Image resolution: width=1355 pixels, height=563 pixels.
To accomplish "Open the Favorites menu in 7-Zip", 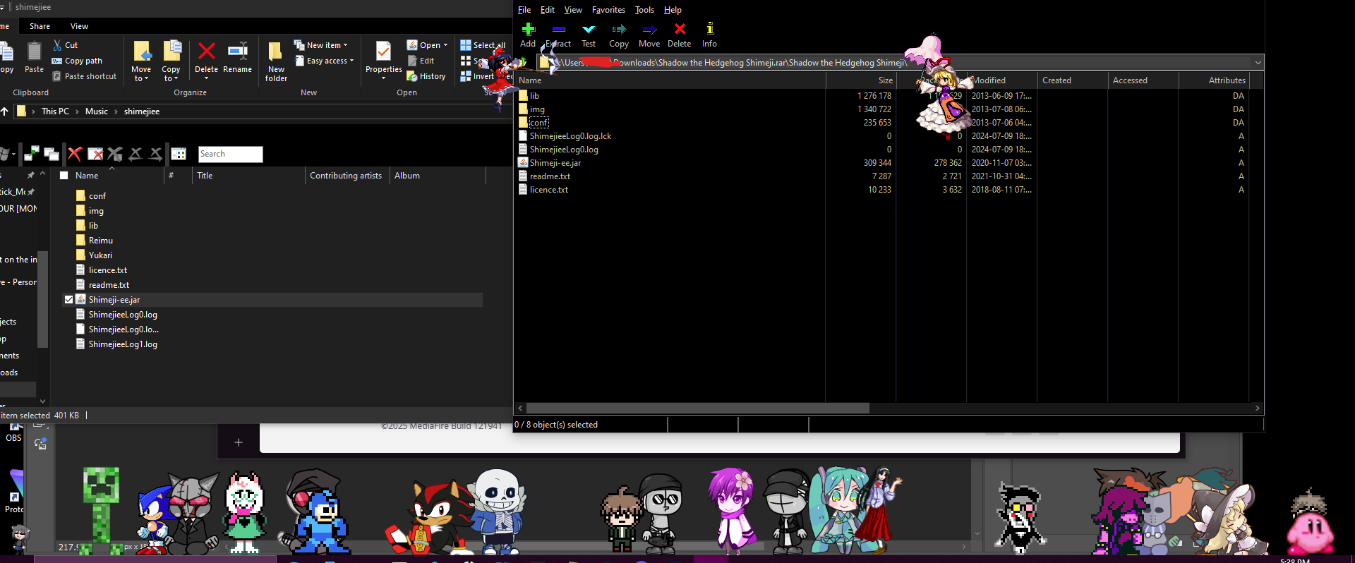I will coord(608,10).
